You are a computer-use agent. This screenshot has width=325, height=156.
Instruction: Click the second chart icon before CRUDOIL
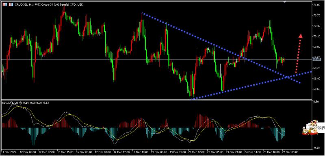pyautogui.click(x=11, y=4)
